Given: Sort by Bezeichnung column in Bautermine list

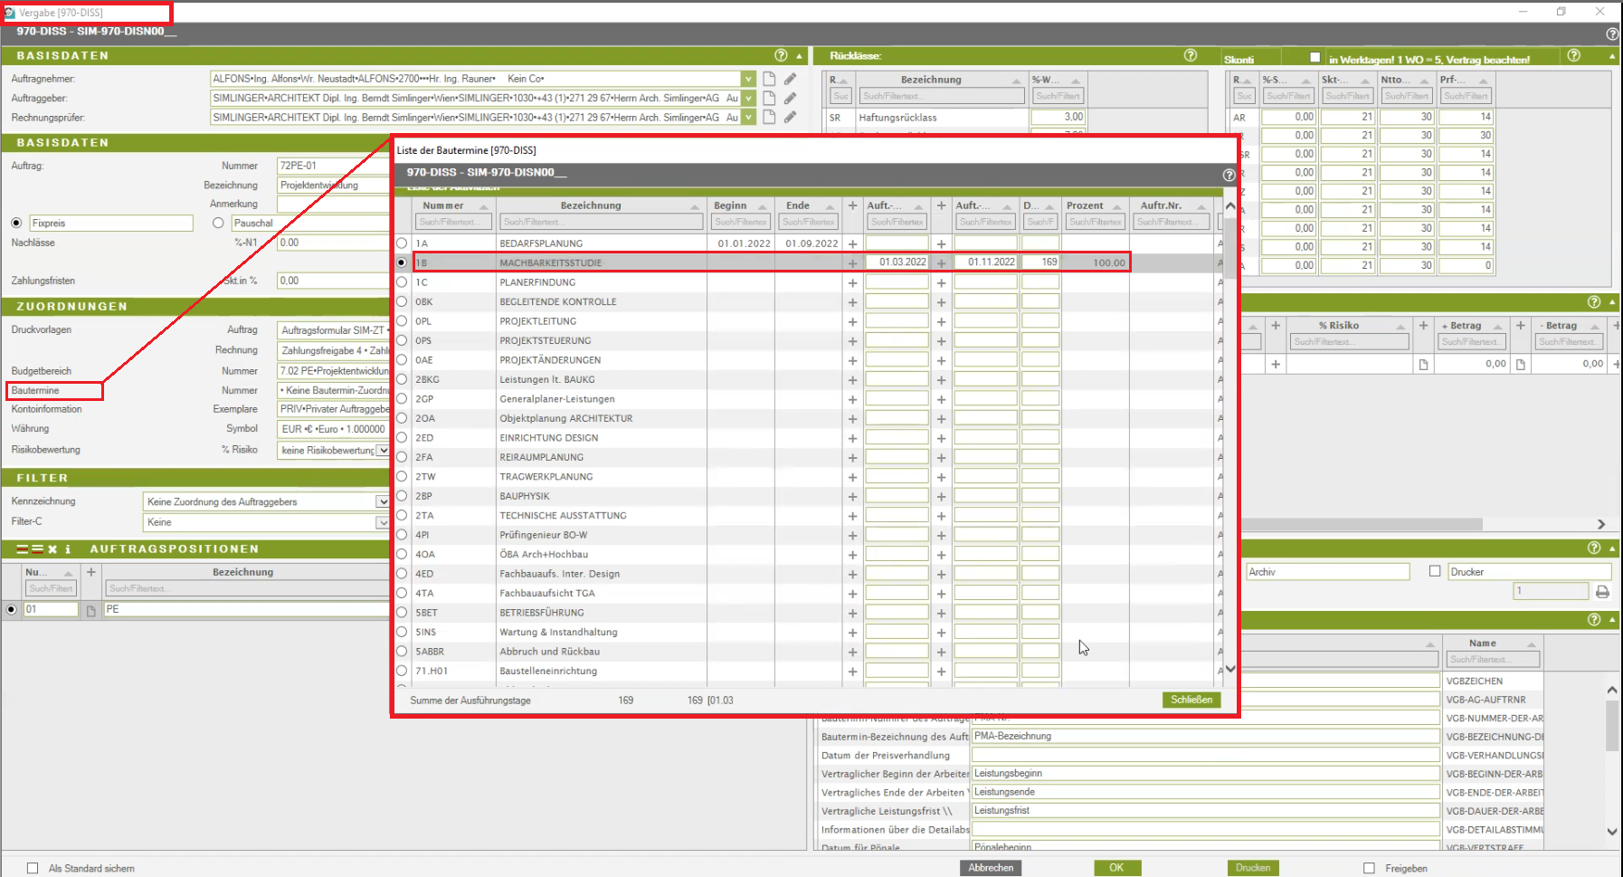Looking at the screenshot, I should point(590,205).
